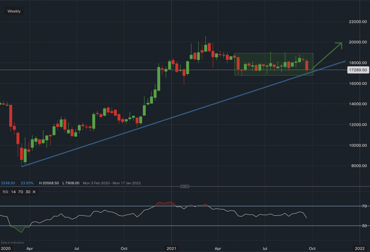
Task: Click the low value L 7908.00
Action: 72,183
